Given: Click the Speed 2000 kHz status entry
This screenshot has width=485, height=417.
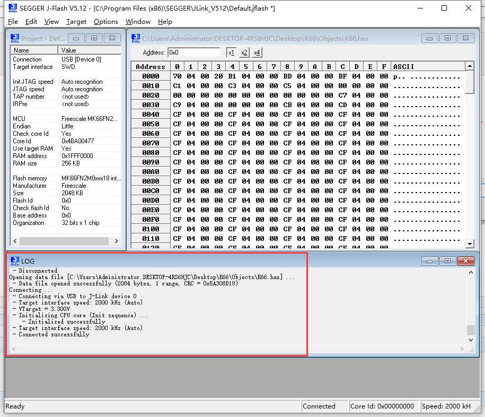Looking at the screenshot, I should point(446,406).
